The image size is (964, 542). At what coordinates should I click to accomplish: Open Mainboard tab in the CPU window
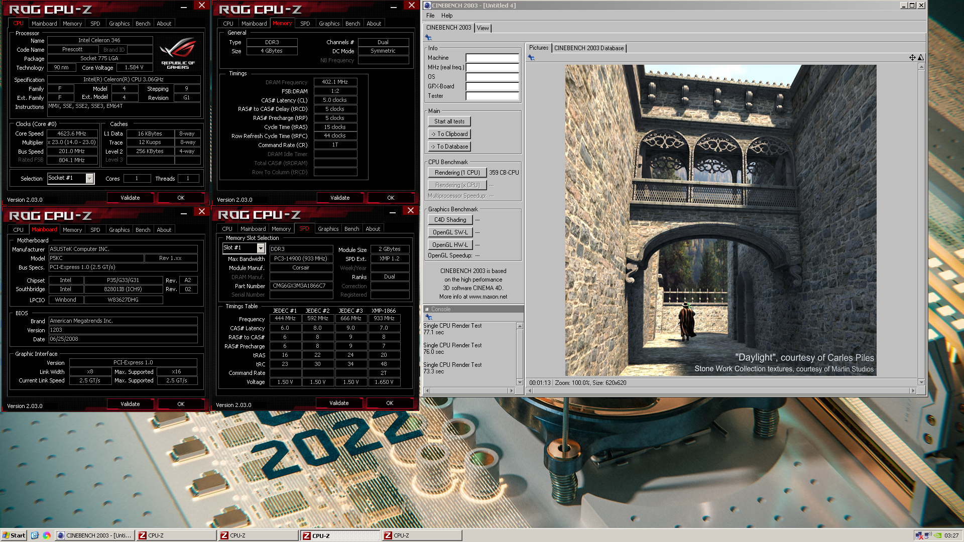tap(44, 24)
